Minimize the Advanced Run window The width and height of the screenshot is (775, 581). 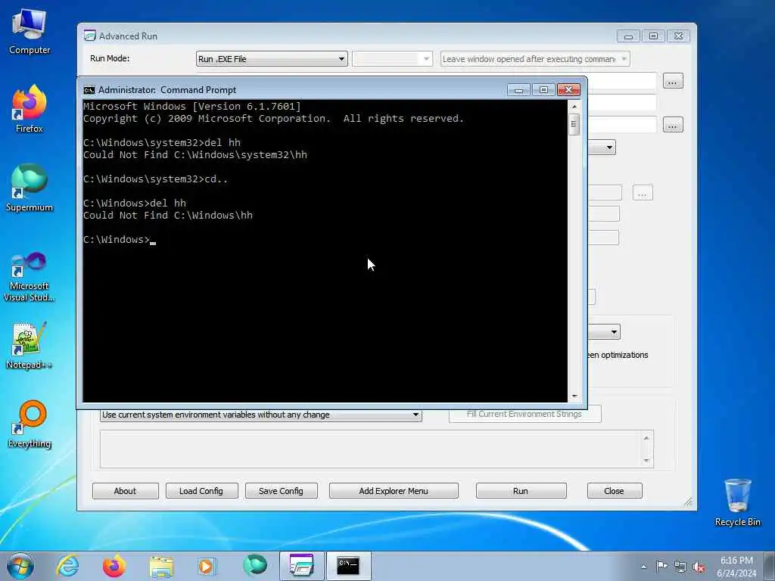click(628, 36)
